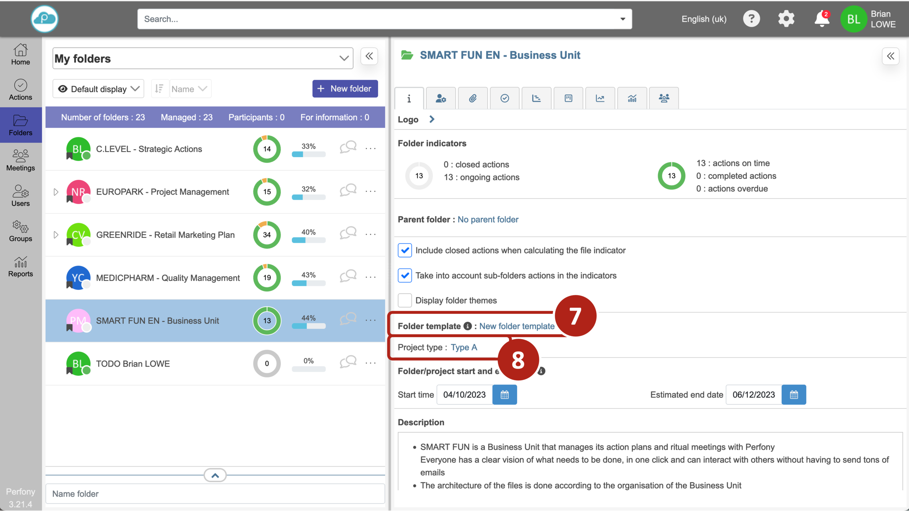Screen dimensions: 909x511
Task: Uncheck Include closed actions checkbox
Action: (x=405, y=250)
